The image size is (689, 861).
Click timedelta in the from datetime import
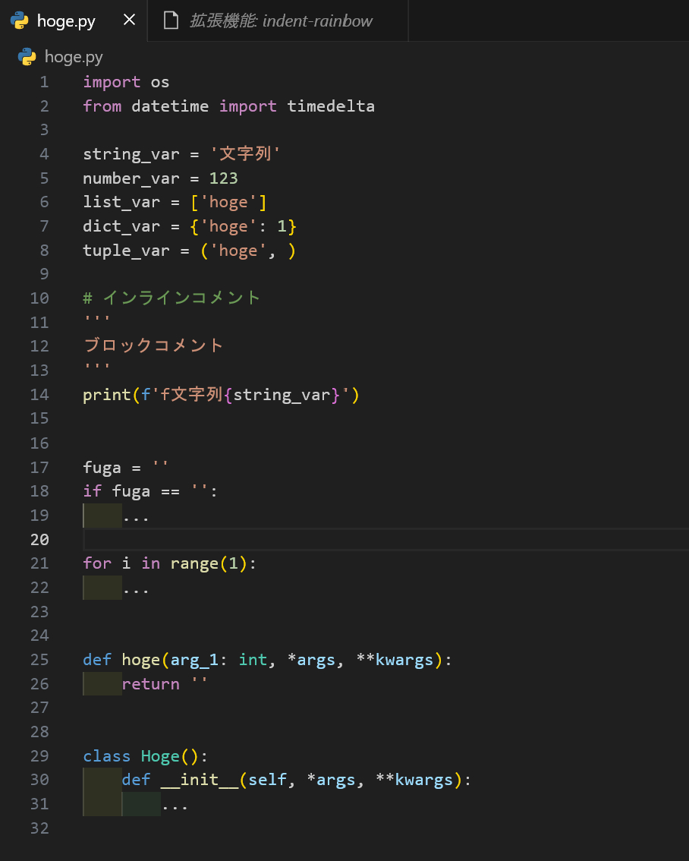(x=330, y=106)
